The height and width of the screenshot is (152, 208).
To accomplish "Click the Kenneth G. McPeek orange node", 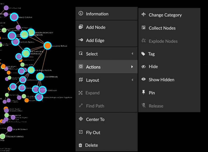I will point(47,46).
